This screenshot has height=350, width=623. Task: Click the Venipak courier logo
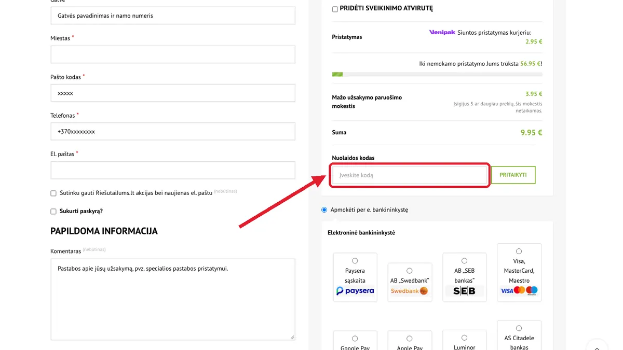pyautogui.click(x=442, y=32)
